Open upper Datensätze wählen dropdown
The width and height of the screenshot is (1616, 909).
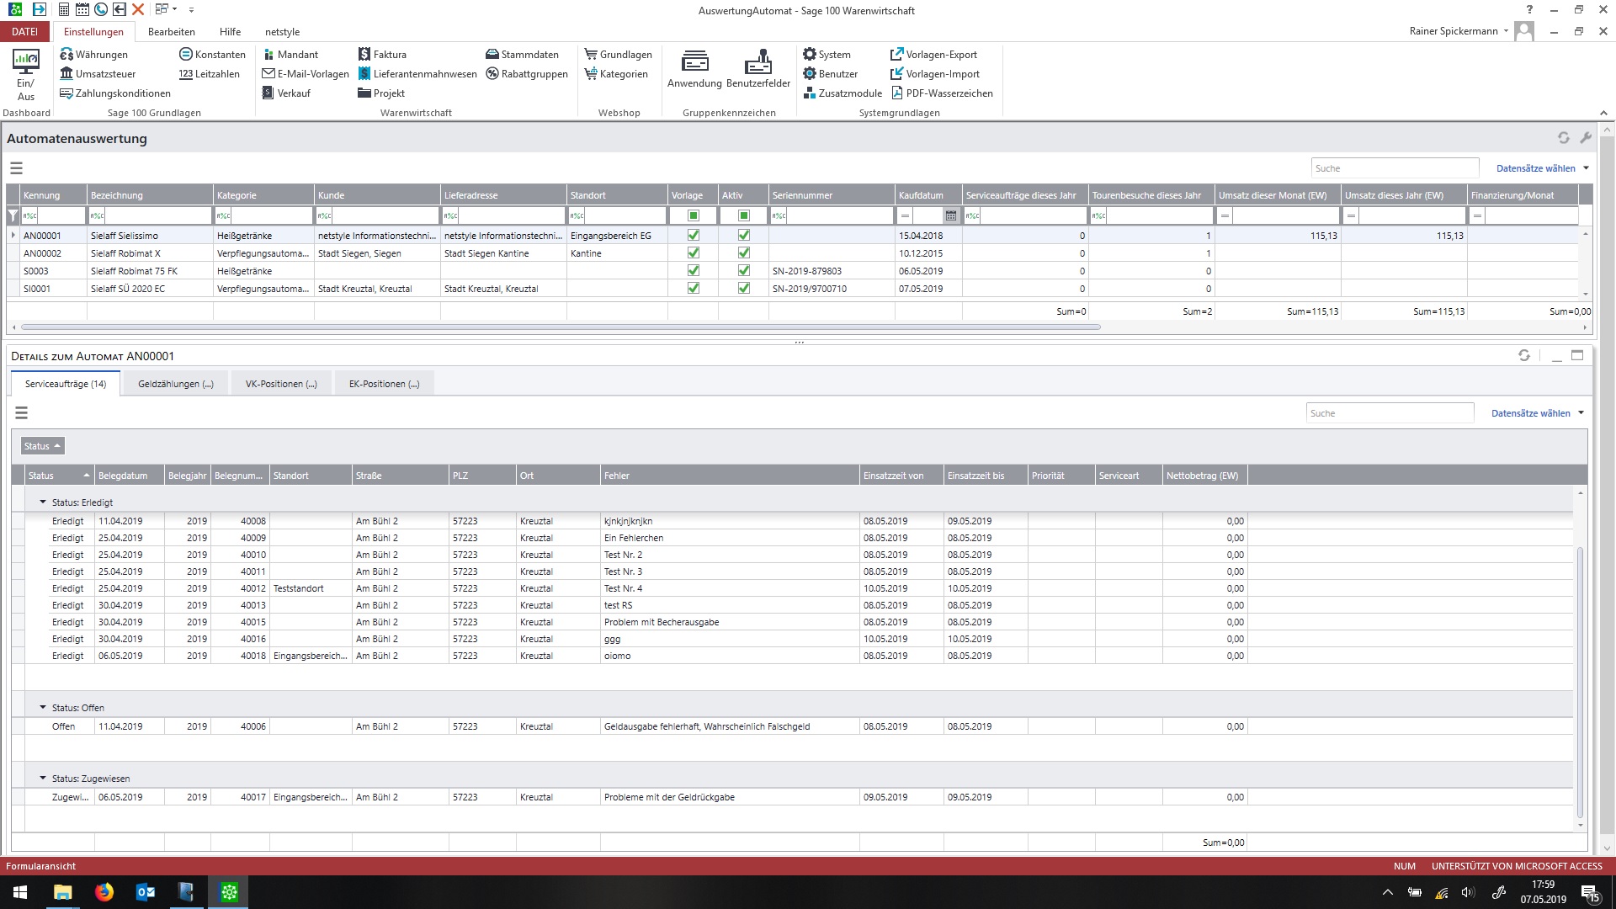click(1543, 168)
